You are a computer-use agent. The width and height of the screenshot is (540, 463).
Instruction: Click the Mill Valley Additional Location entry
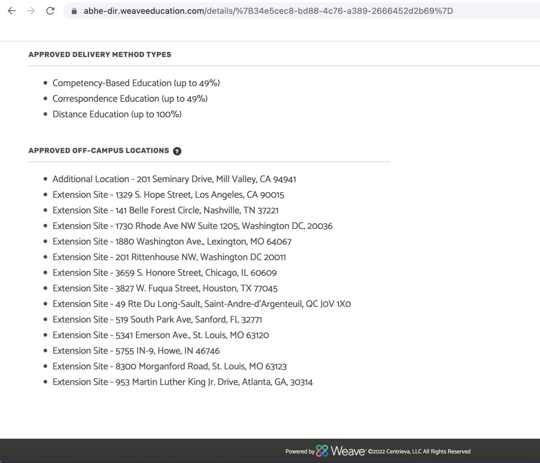[174, 179]
